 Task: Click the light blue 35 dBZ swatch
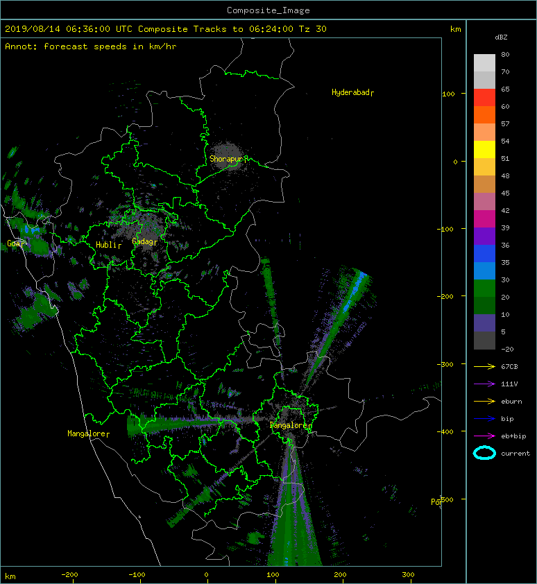484,270
